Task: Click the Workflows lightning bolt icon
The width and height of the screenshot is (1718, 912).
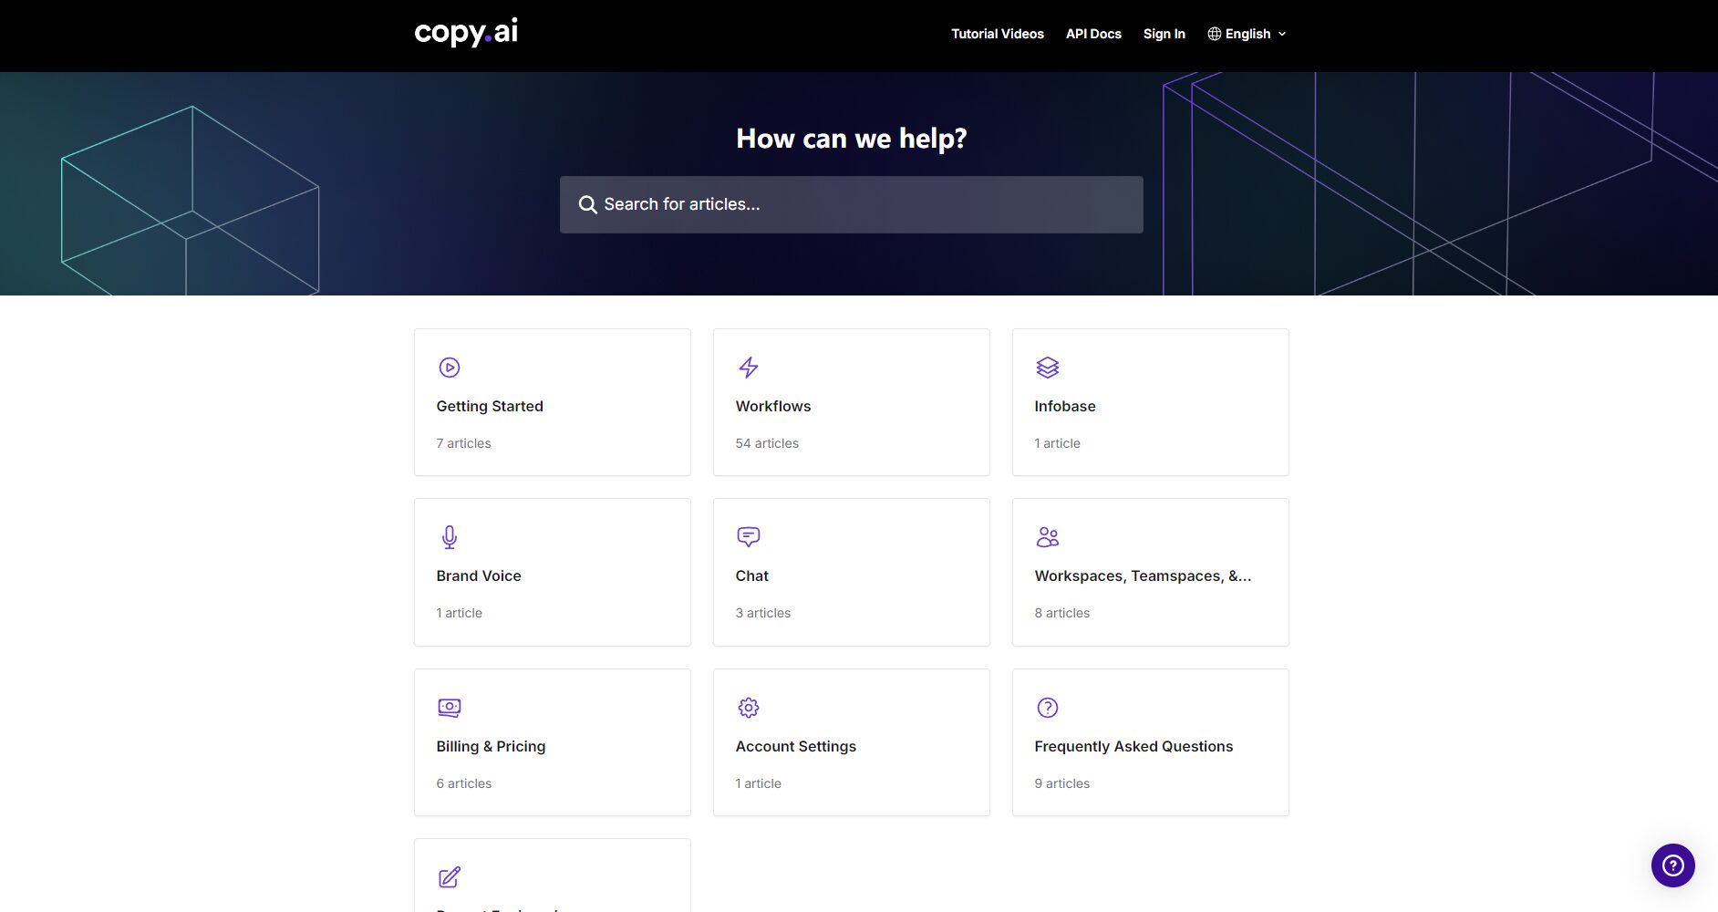Action: tap(748, 368)
